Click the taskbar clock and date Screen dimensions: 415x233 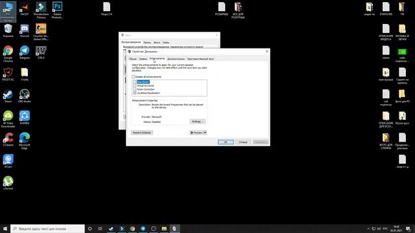pyautogui.click(x=396, y=228)
